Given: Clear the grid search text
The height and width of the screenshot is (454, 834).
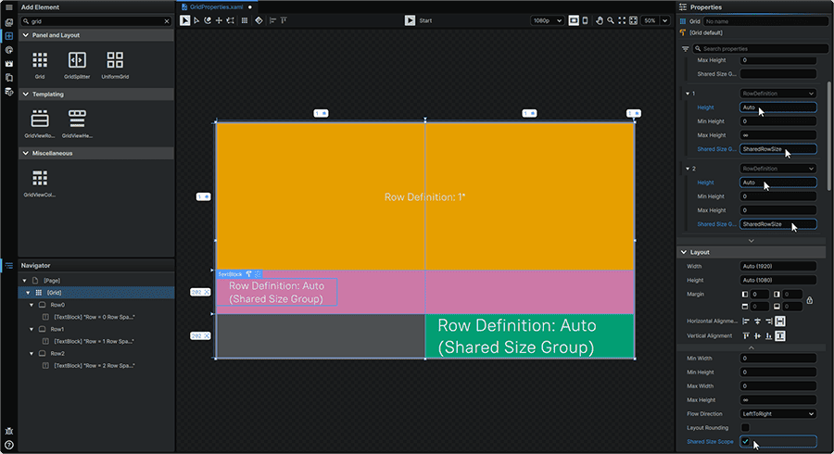Looking at the screenshot, I should point(167,21).
